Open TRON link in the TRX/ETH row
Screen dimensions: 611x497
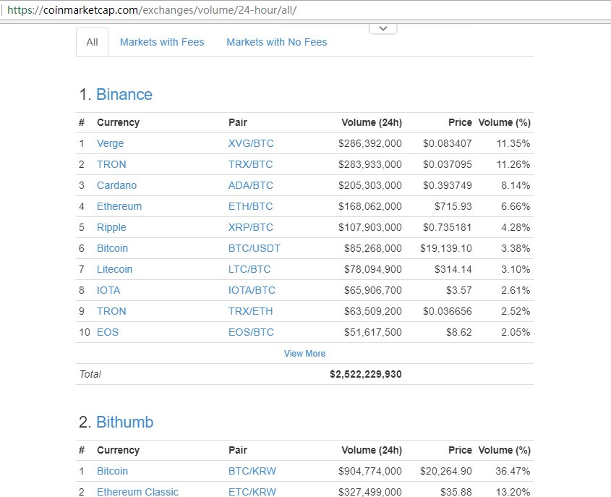pyautogui.click(x=111, y=312)
